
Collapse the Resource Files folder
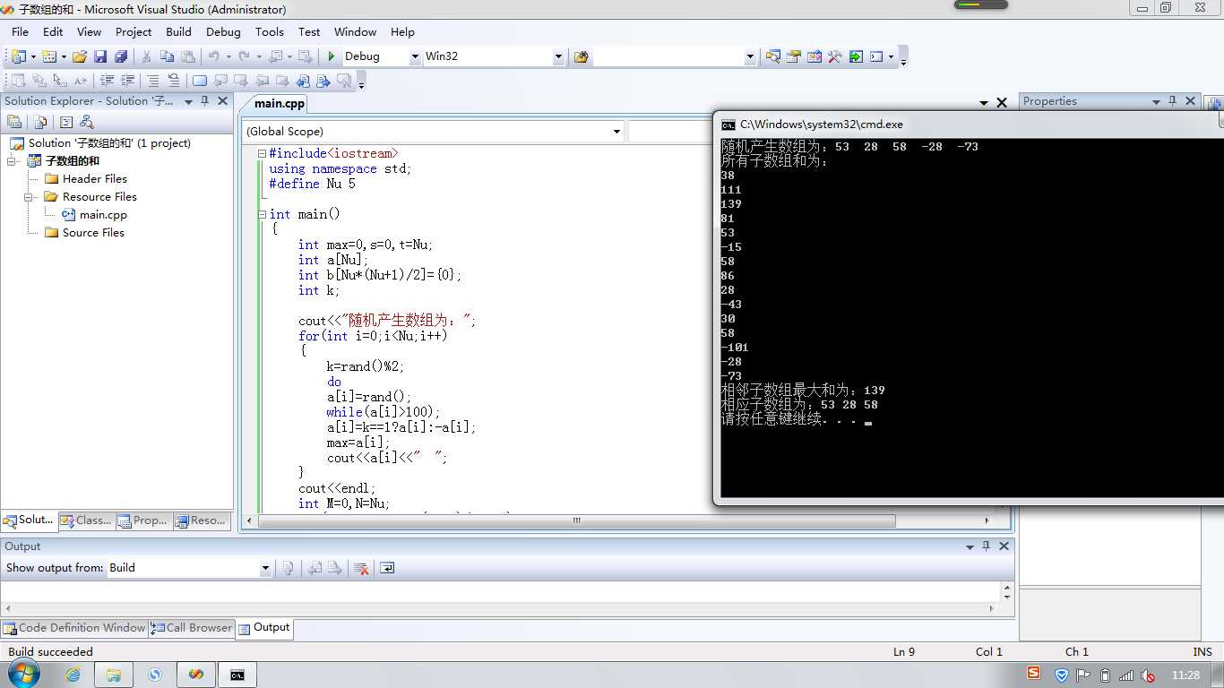pyautogui.click(x=30, y=197)
